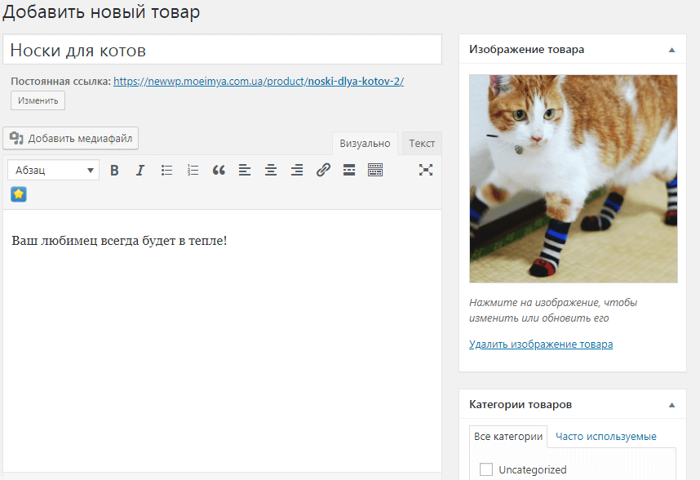Insert a hyperlink into the text

[x=323, y=170]
